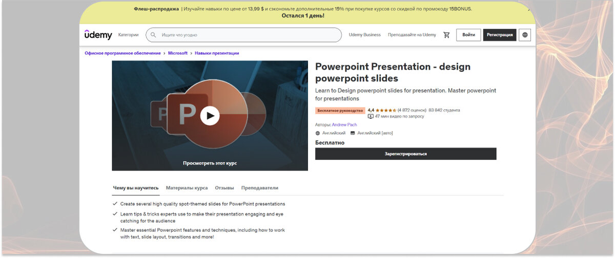Click the 'Create several high quality' learning point
Viewport: 615px width, 258px height.
202,204
